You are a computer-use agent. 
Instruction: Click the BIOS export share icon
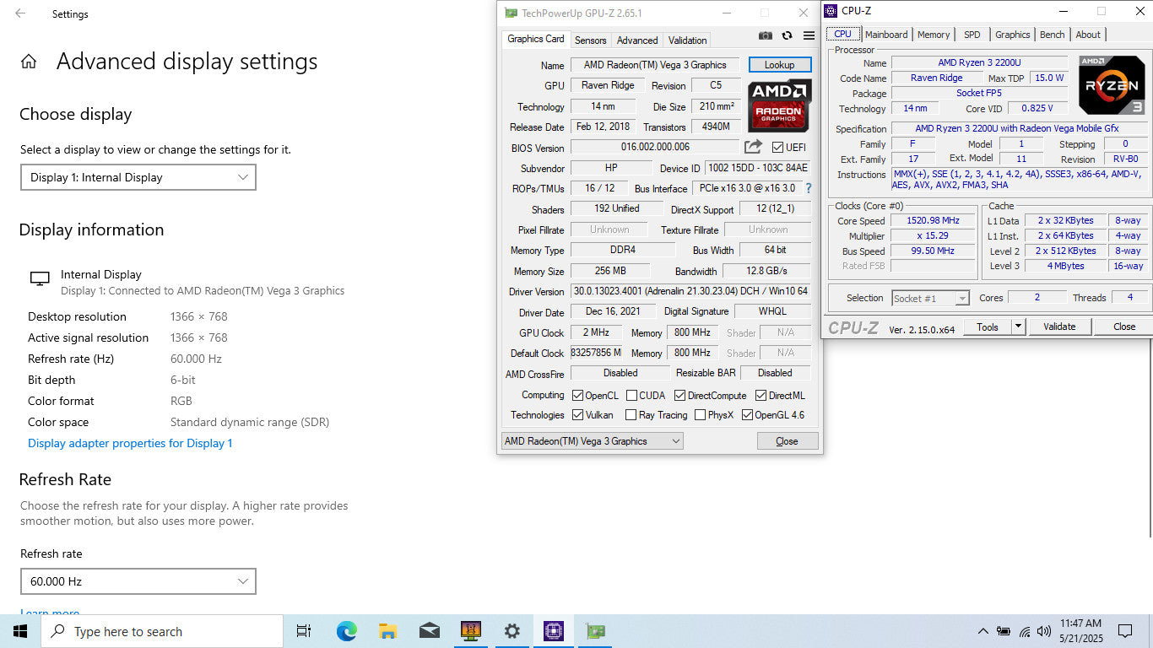[x=753, y=147]
